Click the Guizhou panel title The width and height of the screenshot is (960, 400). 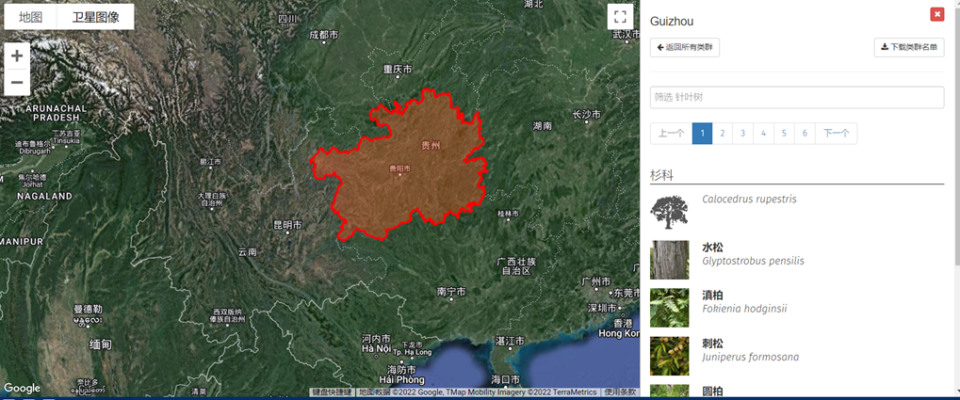(x=672, y=22)
